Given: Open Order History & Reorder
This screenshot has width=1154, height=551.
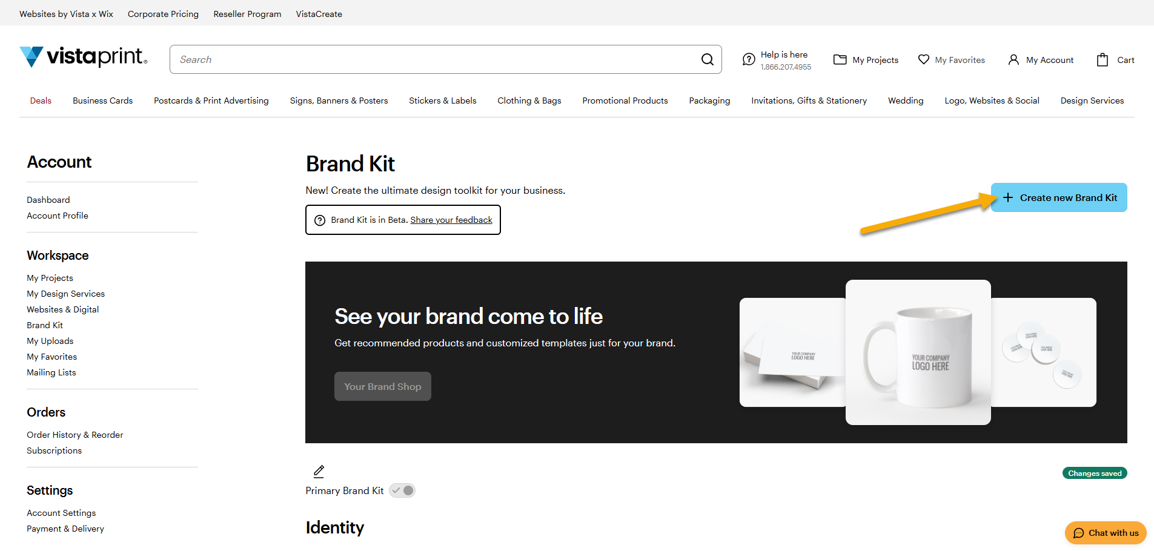Looking at the screenshot, I should [75, 435].
